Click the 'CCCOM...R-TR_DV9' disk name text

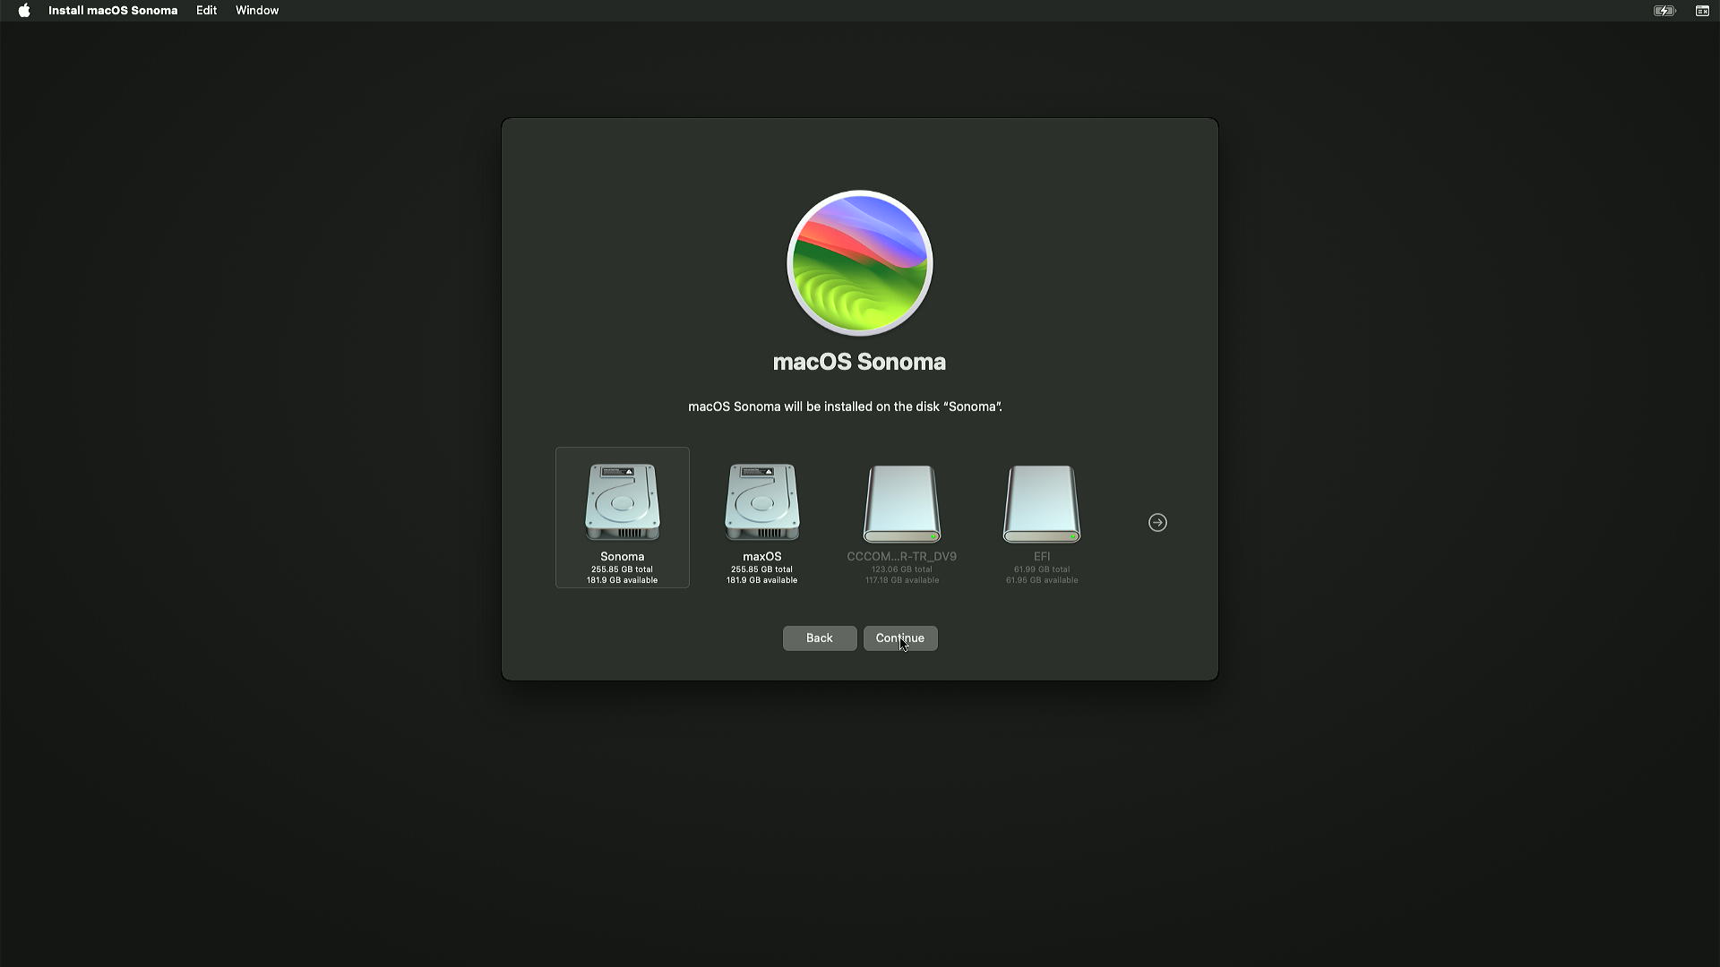(901, 556)
